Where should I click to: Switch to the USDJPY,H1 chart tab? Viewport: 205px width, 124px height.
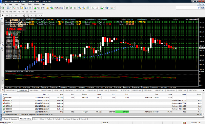58,91
